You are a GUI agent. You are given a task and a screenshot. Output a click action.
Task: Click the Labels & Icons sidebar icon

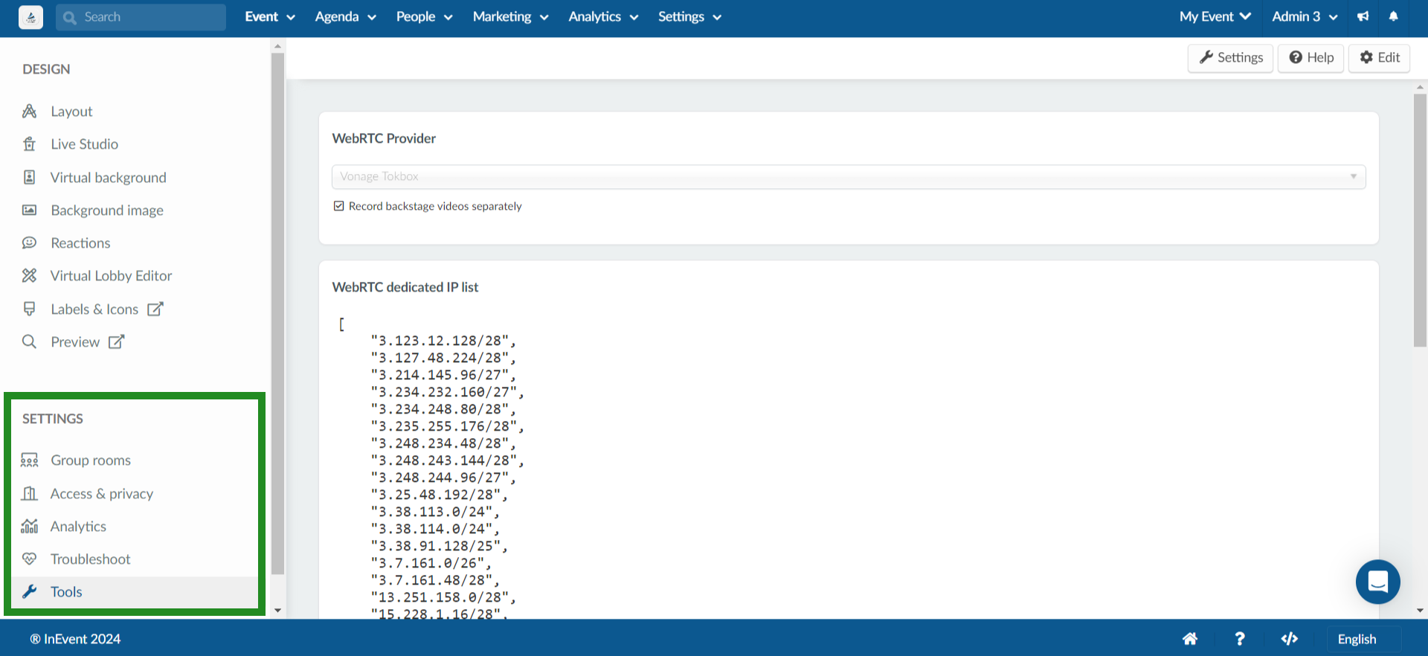click(x=29, y=309)
